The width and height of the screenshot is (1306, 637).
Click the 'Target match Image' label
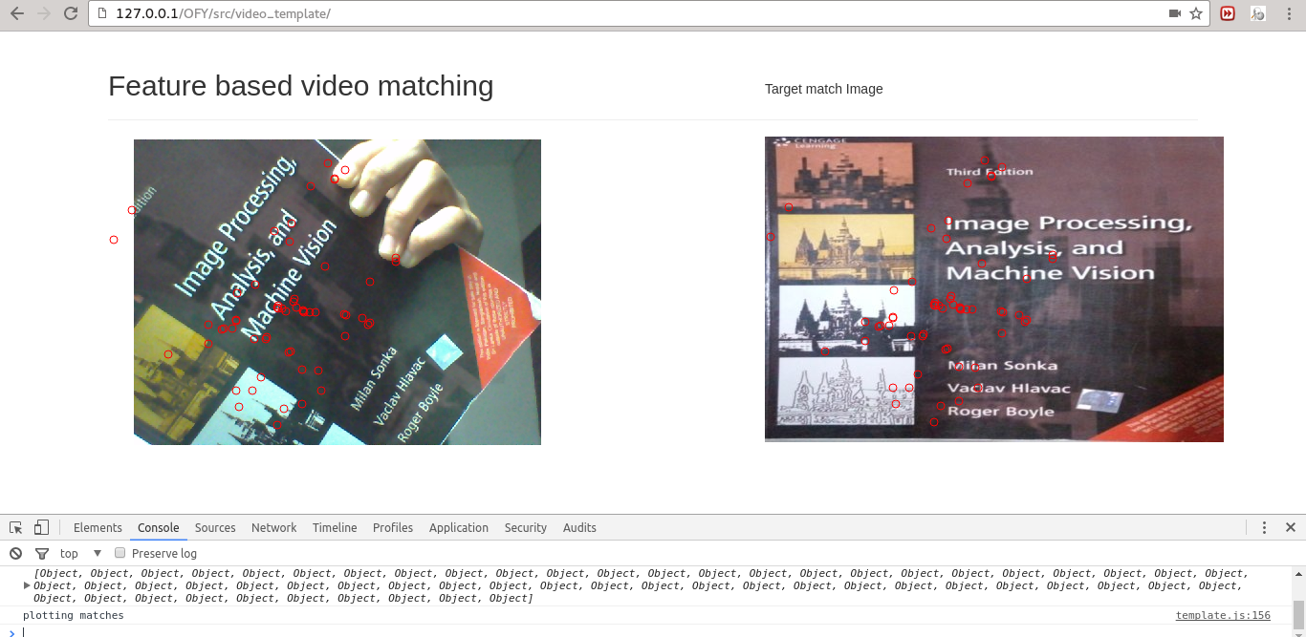point(824,89)
